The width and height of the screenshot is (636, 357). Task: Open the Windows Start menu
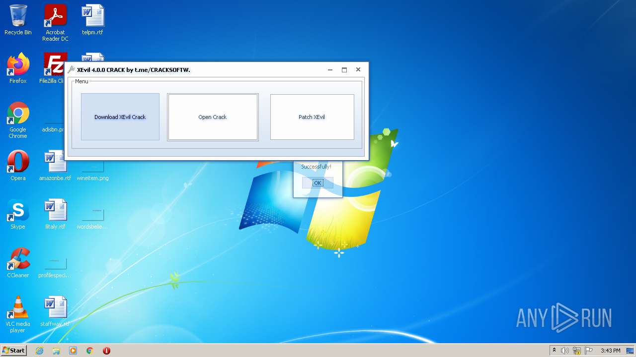click(13, 350)
